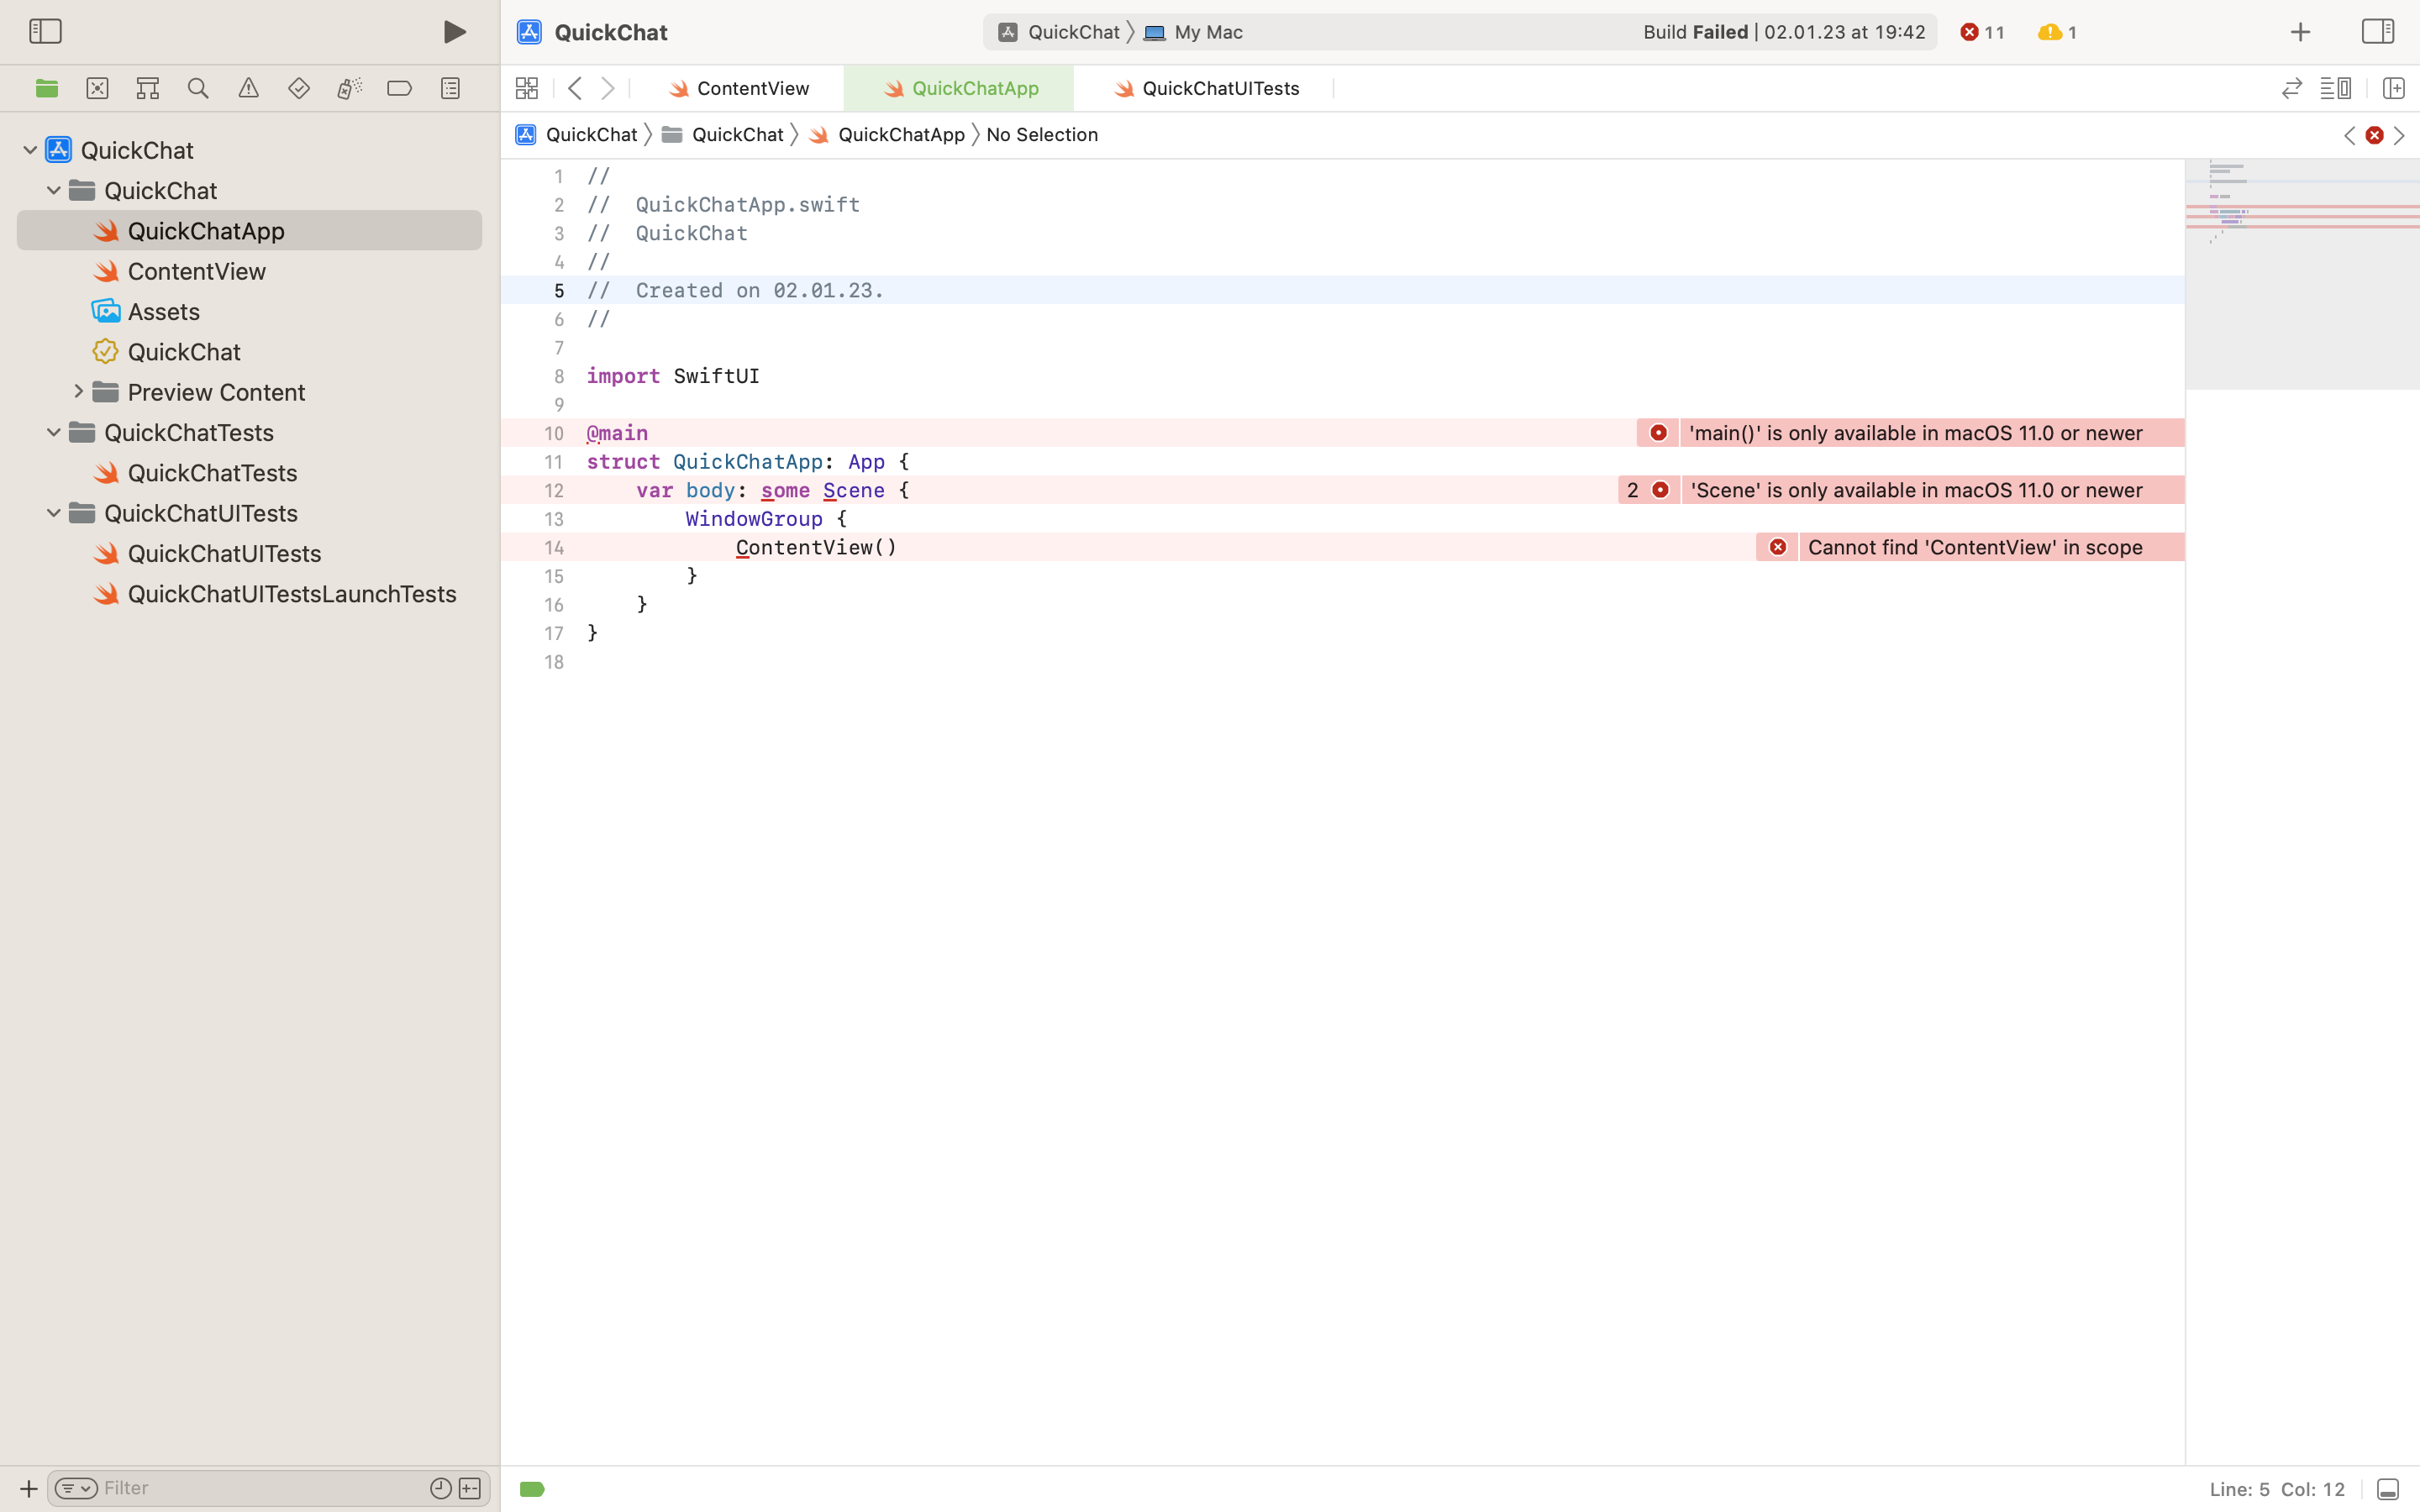This screenshot has width=2420, height=1512.
Task: Show the Issue navigator
Action: click(248, 88)
